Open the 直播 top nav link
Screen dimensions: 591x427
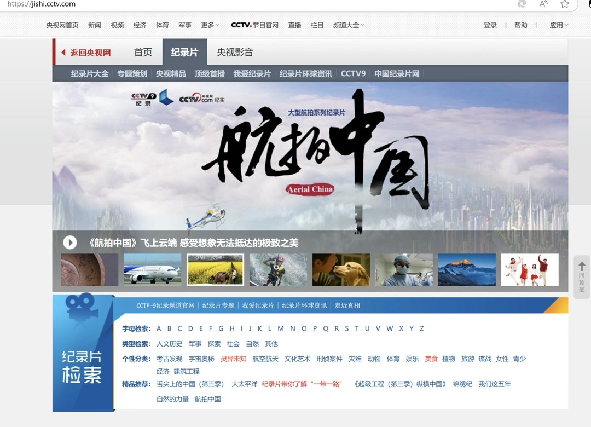tap(295, 25)
